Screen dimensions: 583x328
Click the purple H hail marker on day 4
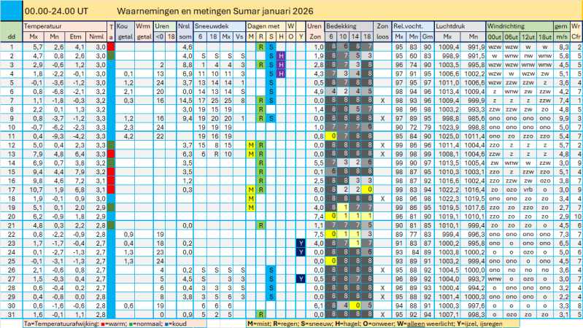[281, 74]
